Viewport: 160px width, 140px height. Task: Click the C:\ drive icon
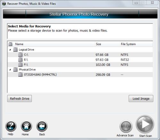pyautogui.click(x=20, y=55)
